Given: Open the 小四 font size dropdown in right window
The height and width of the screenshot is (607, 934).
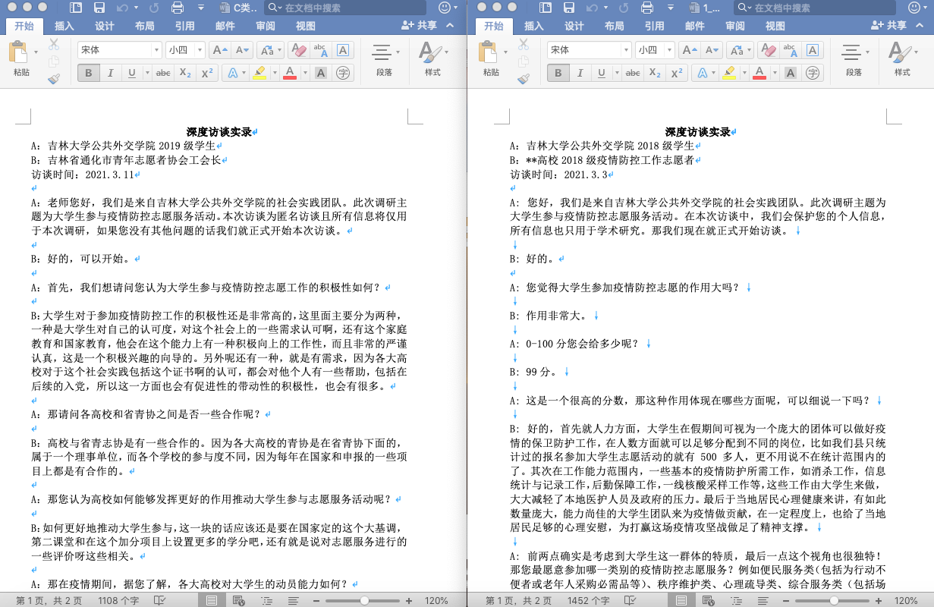Looking at the screenshot, I should [x=655, y=50].
